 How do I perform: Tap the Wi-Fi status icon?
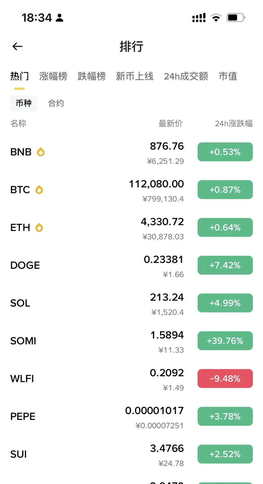coord(216,17)
